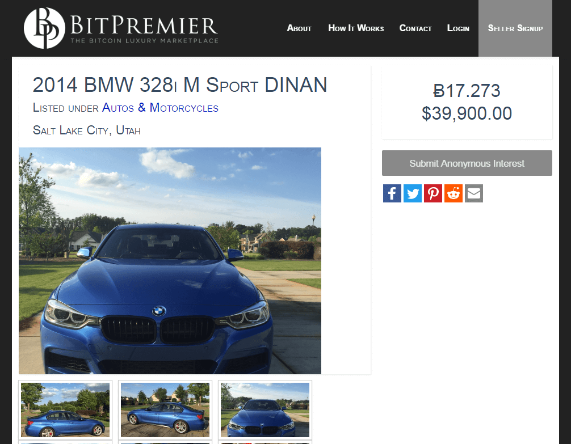The height and width of the screenshot is (444, 571).
Task: Share the listing on Twitter
Action: (412, 193)
